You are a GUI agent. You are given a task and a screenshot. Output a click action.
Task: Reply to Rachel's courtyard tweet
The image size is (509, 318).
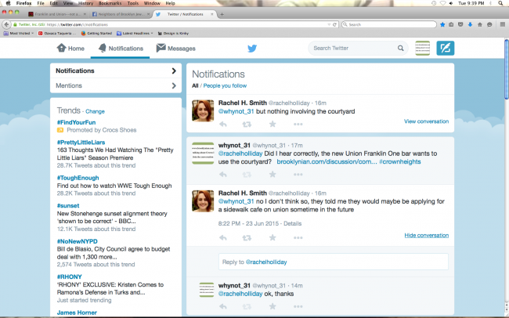point(223,124)
